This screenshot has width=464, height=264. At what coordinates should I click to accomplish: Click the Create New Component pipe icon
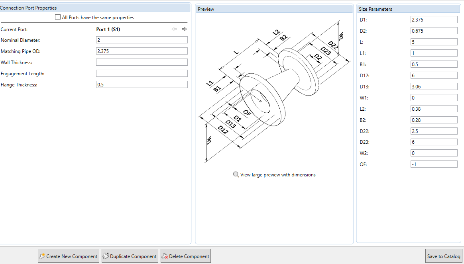point(41,256)
